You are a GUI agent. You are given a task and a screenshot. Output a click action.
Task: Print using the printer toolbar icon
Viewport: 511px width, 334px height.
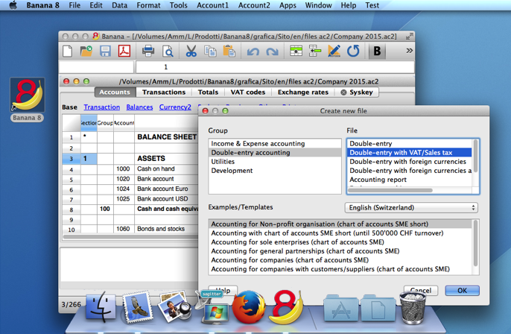coord(148,51)
